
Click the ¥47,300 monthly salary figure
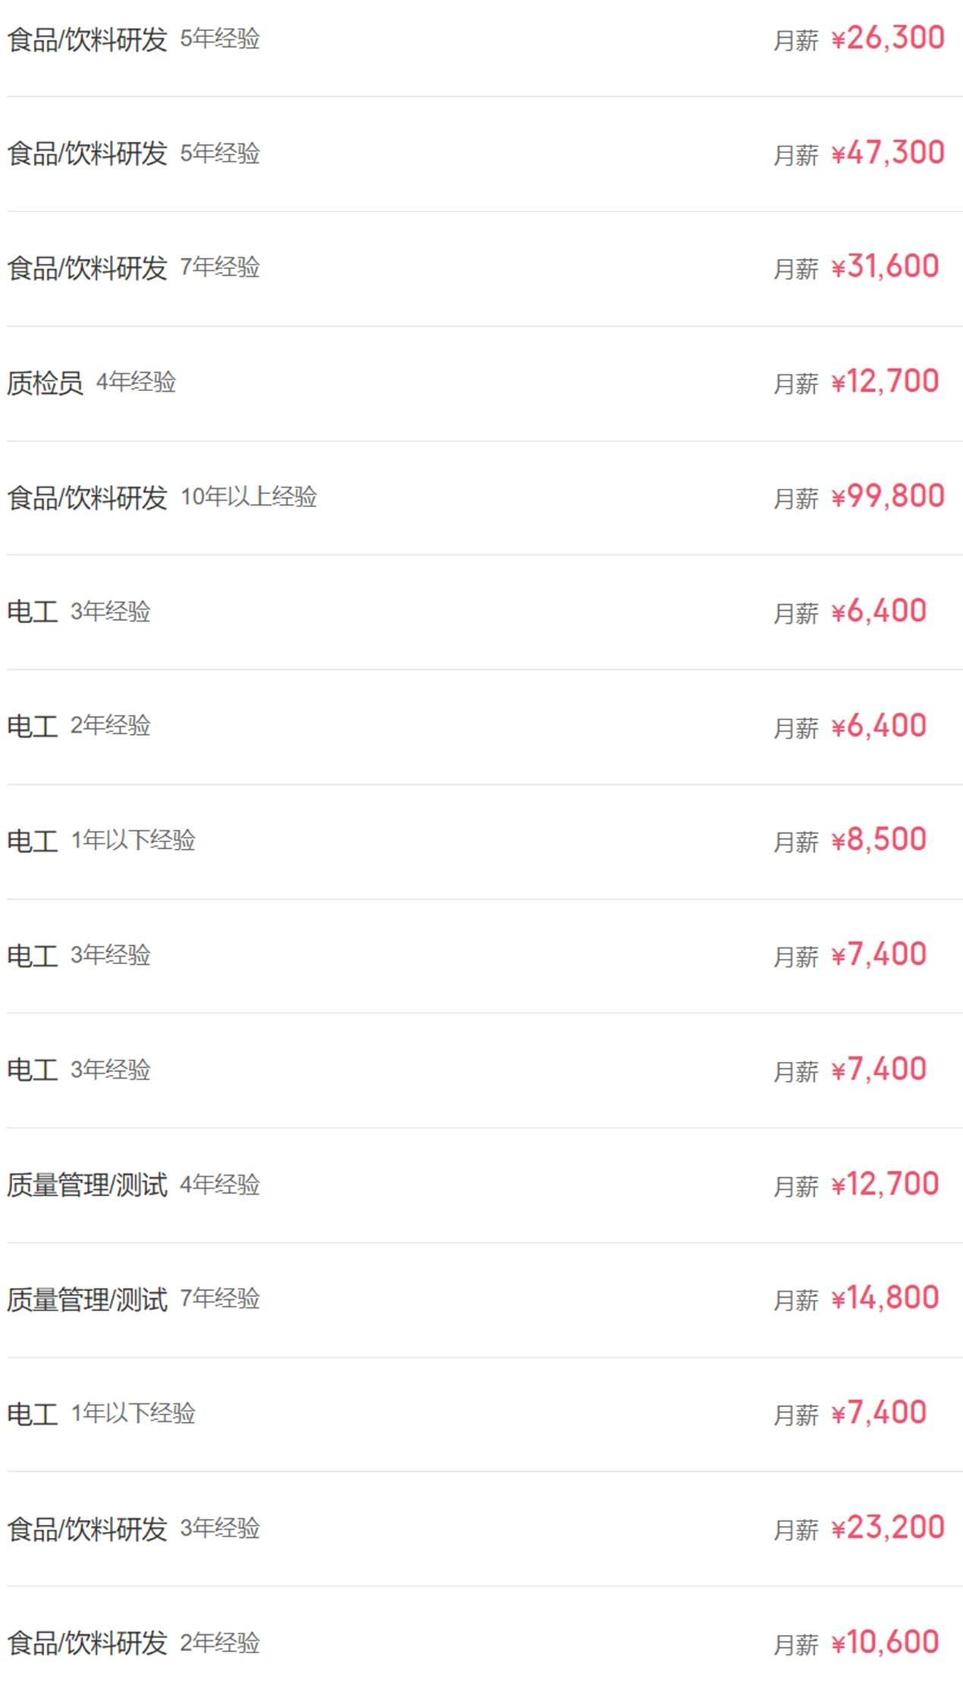pos(888,153)
